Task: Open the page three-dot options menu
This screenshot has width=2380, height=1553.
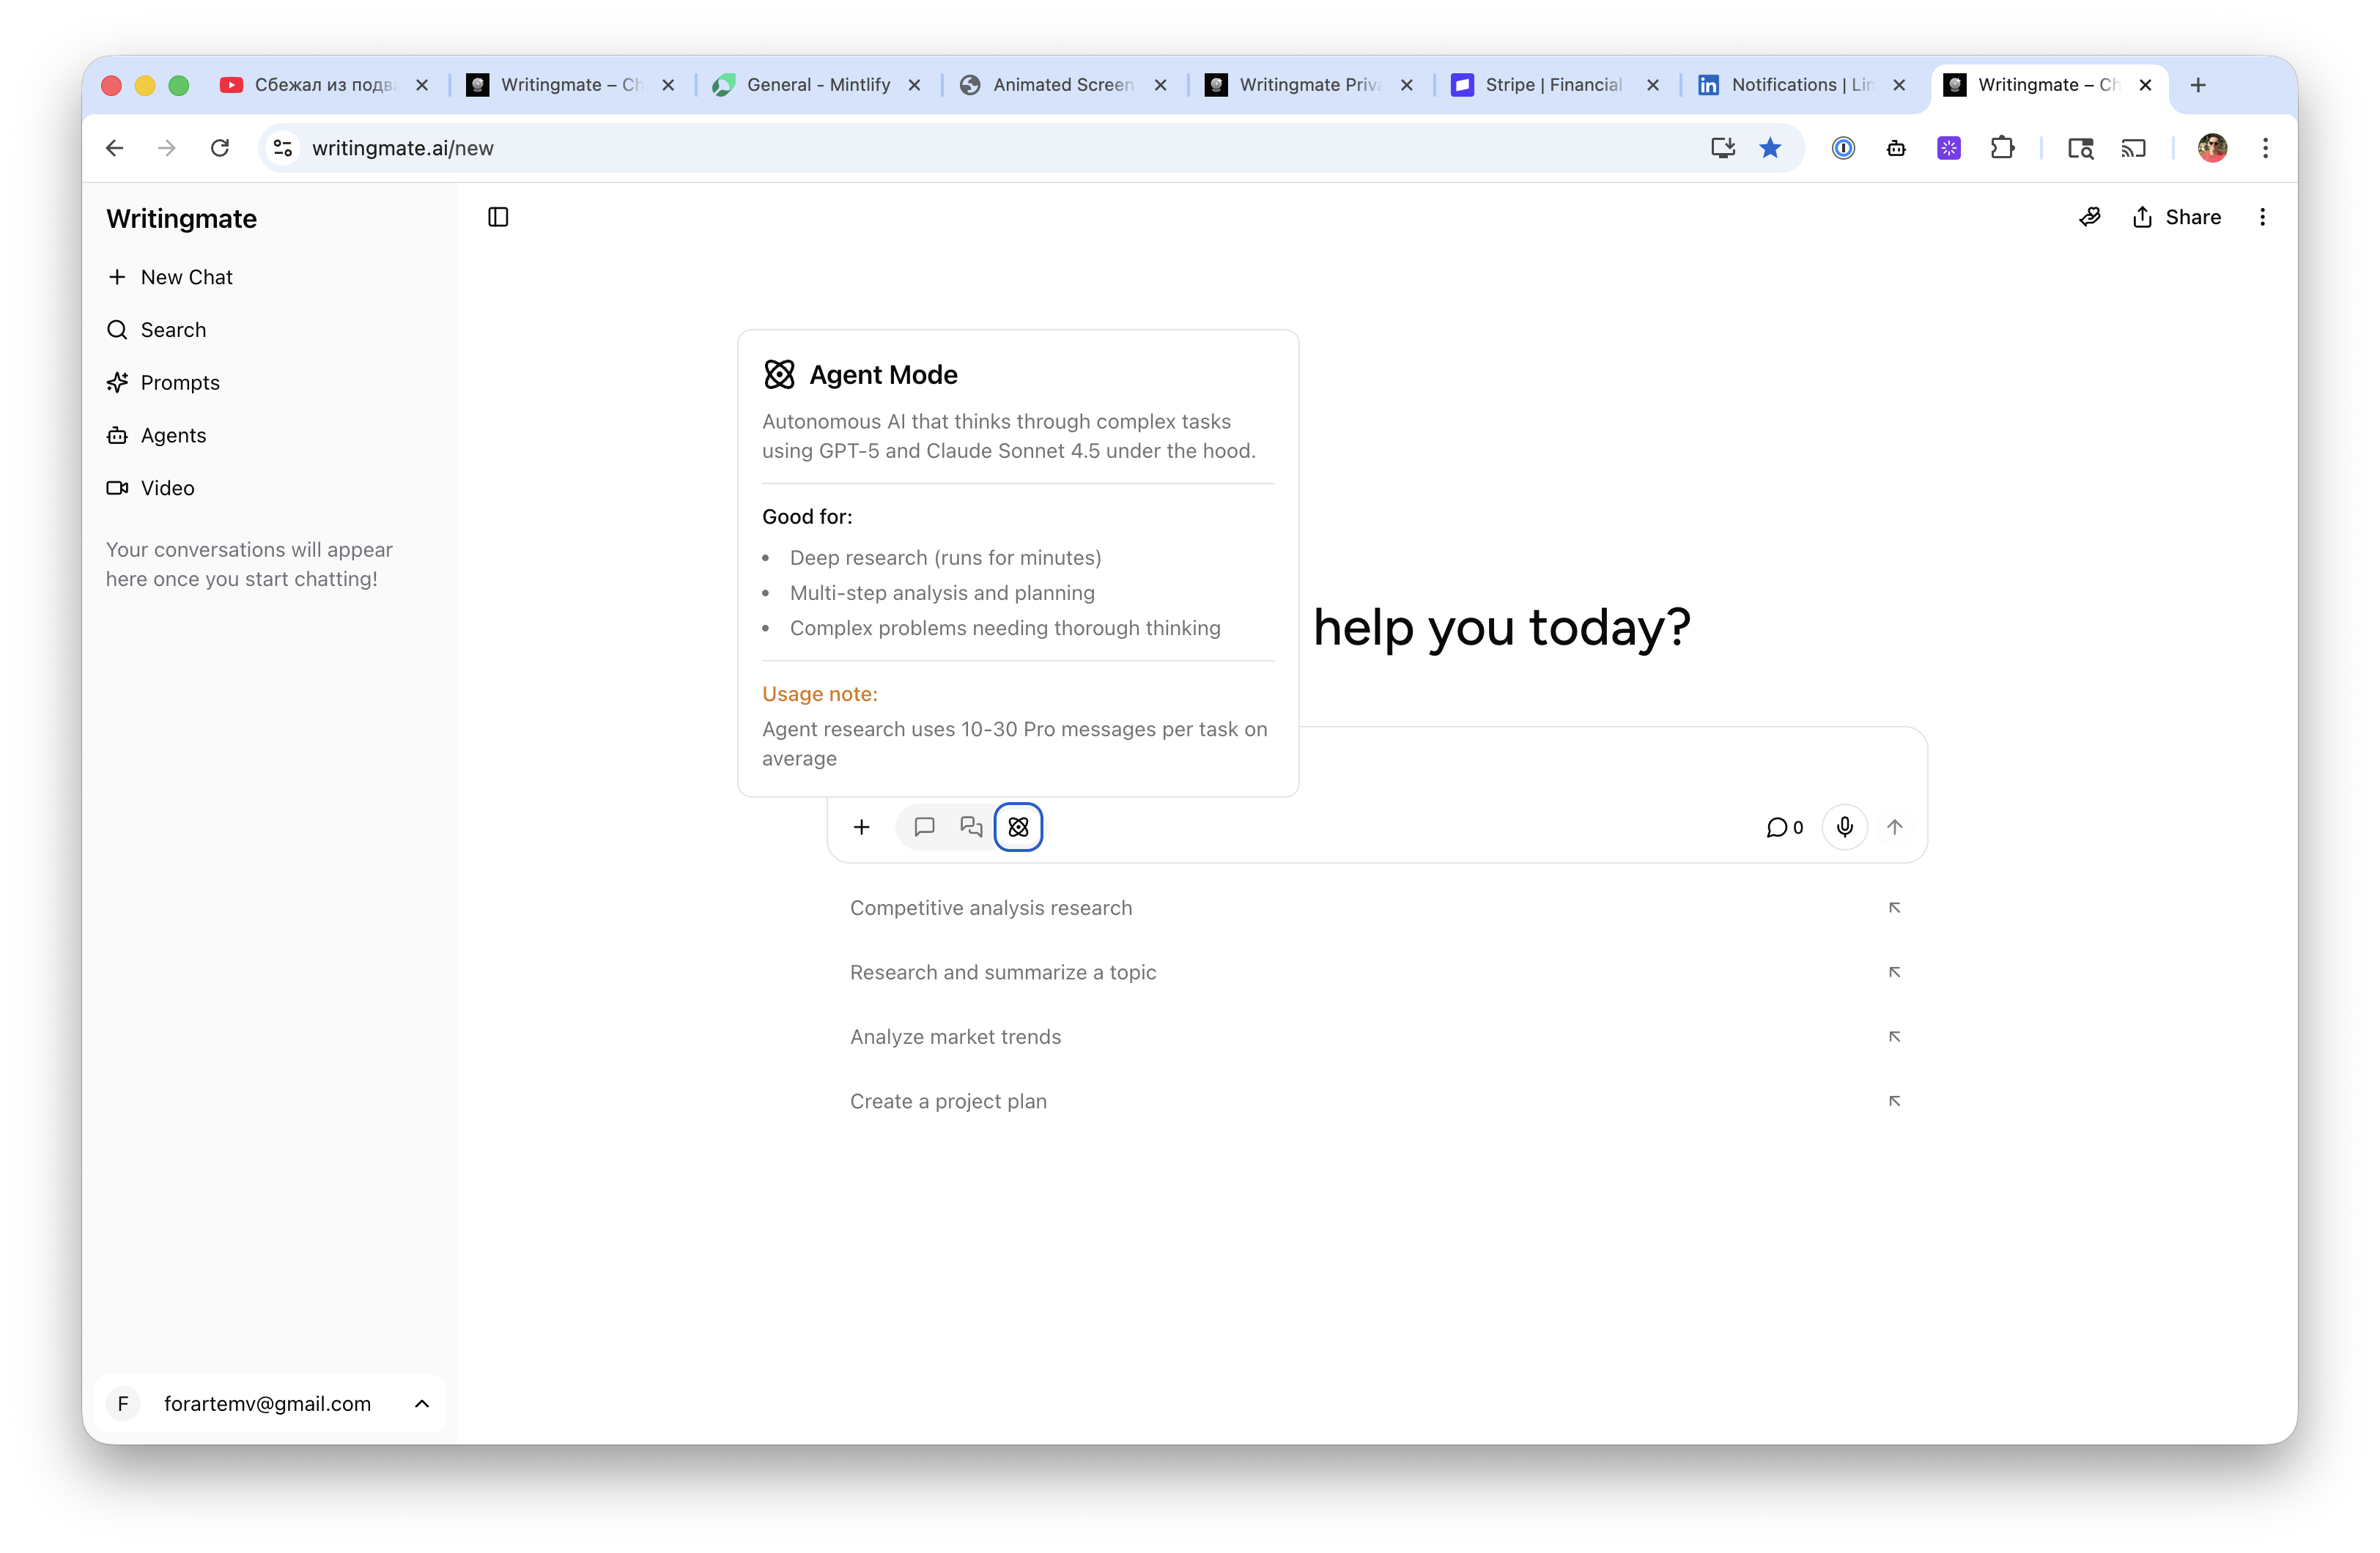Action: [2262, 217]
